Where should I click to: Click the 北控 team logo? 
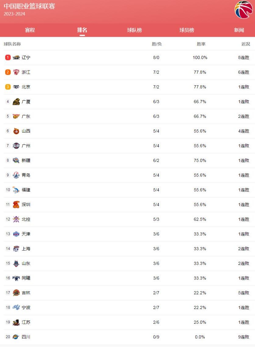16,219
